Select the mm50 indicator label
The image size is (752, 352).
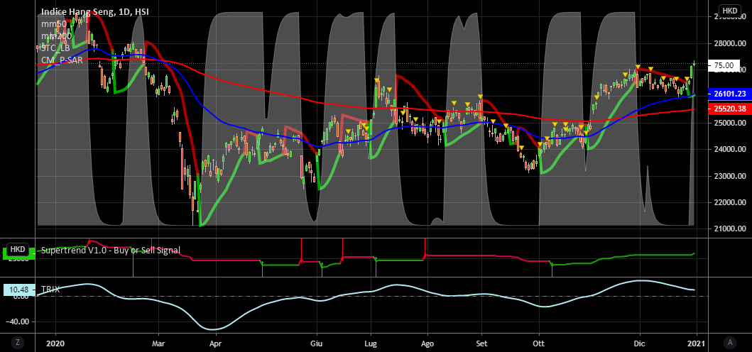tap(53, 23)
